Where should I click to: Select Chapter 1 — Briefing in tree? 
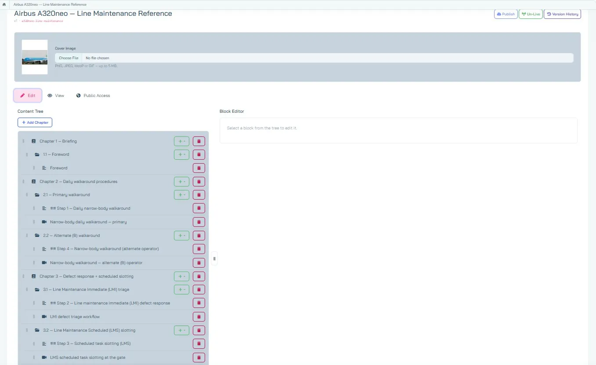(58, 141)
